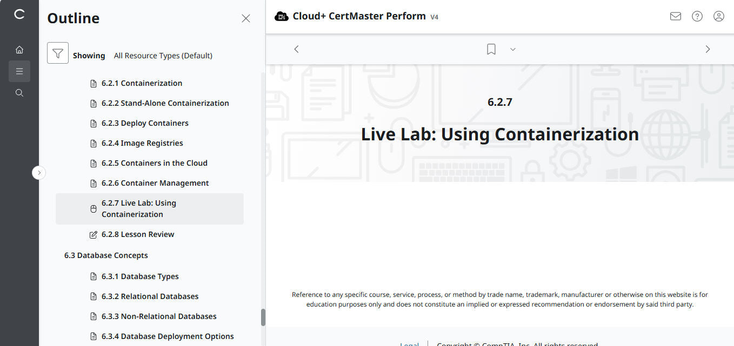Open the bookmark options dropdown chevron

coord(512,49)
